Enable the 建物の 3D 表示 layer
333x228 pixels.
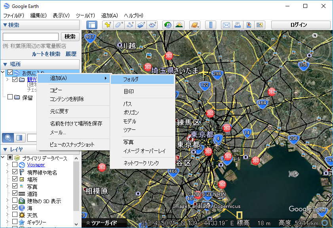point(15,200)
